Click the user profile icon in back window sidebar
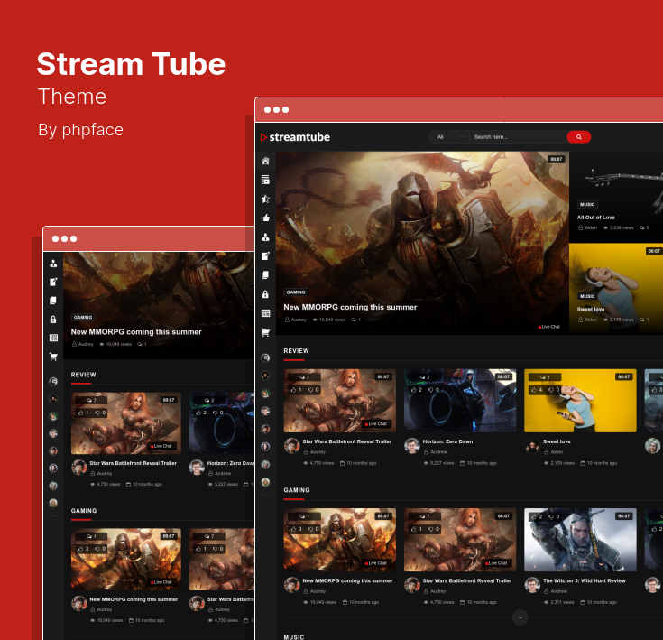This screenshot has height=640, width=663. pos(53,264)
